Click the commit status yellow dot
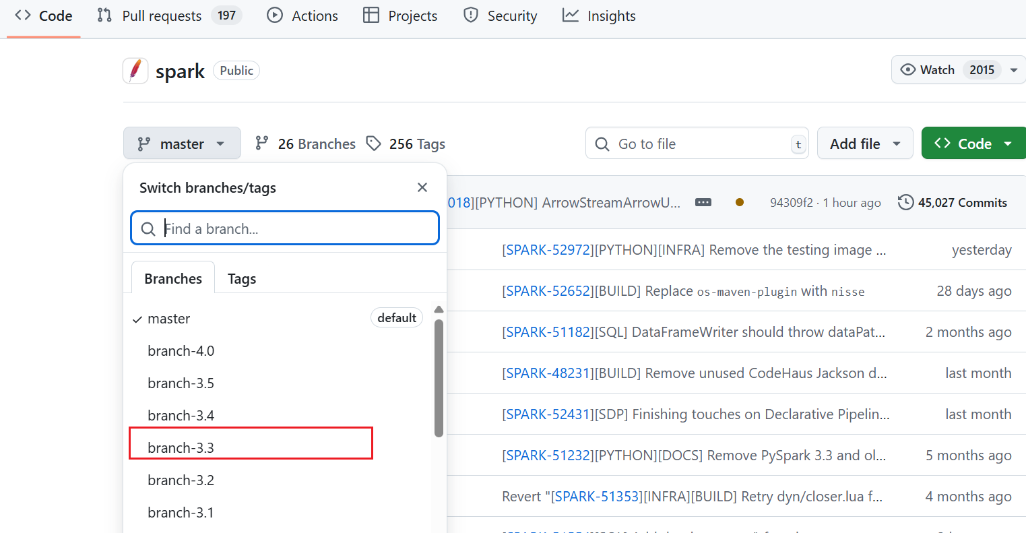The width and height of the screenshot is (1026, 533). 740,202
